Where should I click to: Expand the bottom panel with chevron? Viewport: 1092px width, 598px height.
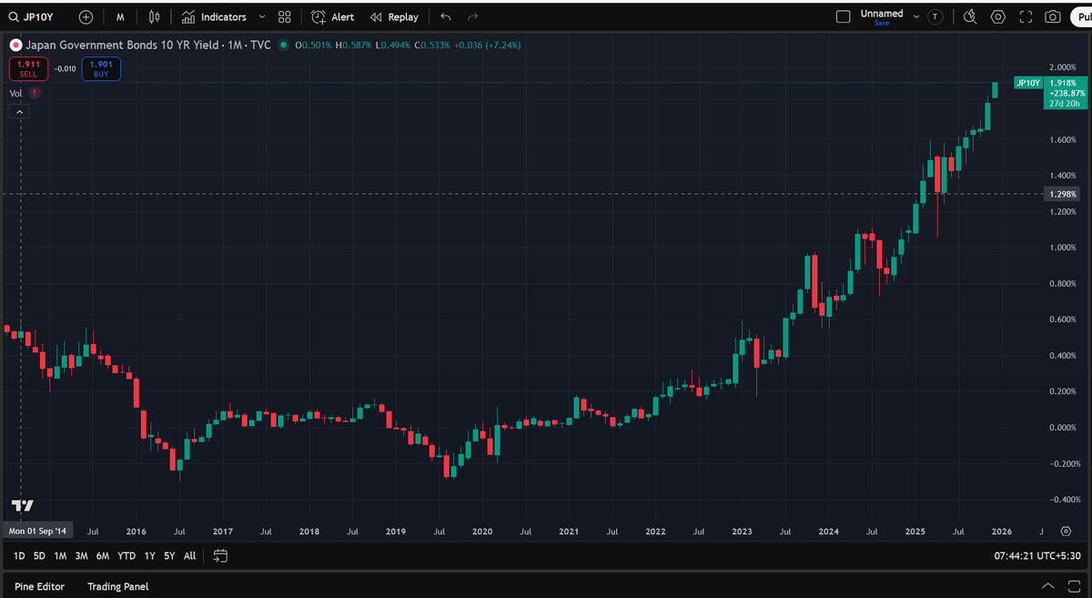1047,586
